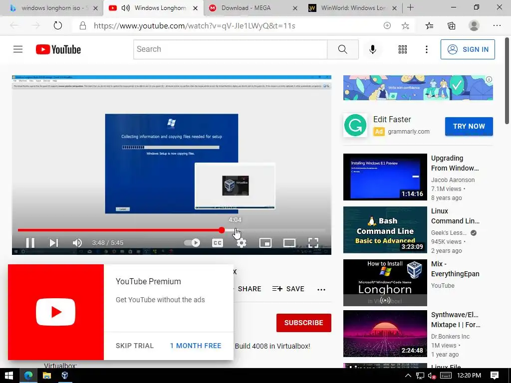
Task: Activate the miniplayer
Action: tap(265, 243)
